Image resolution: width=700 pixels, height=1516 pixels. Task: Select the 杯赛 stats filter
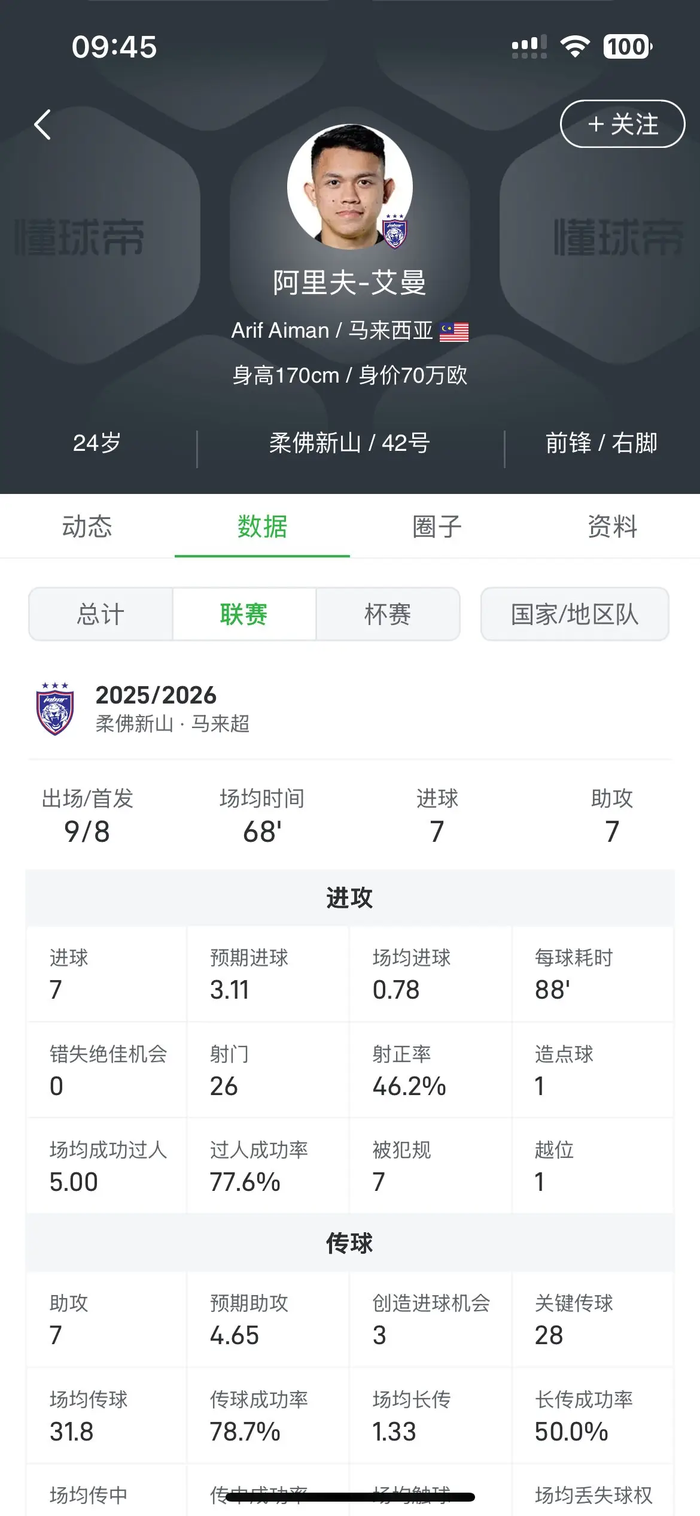(x=388, y=614)
